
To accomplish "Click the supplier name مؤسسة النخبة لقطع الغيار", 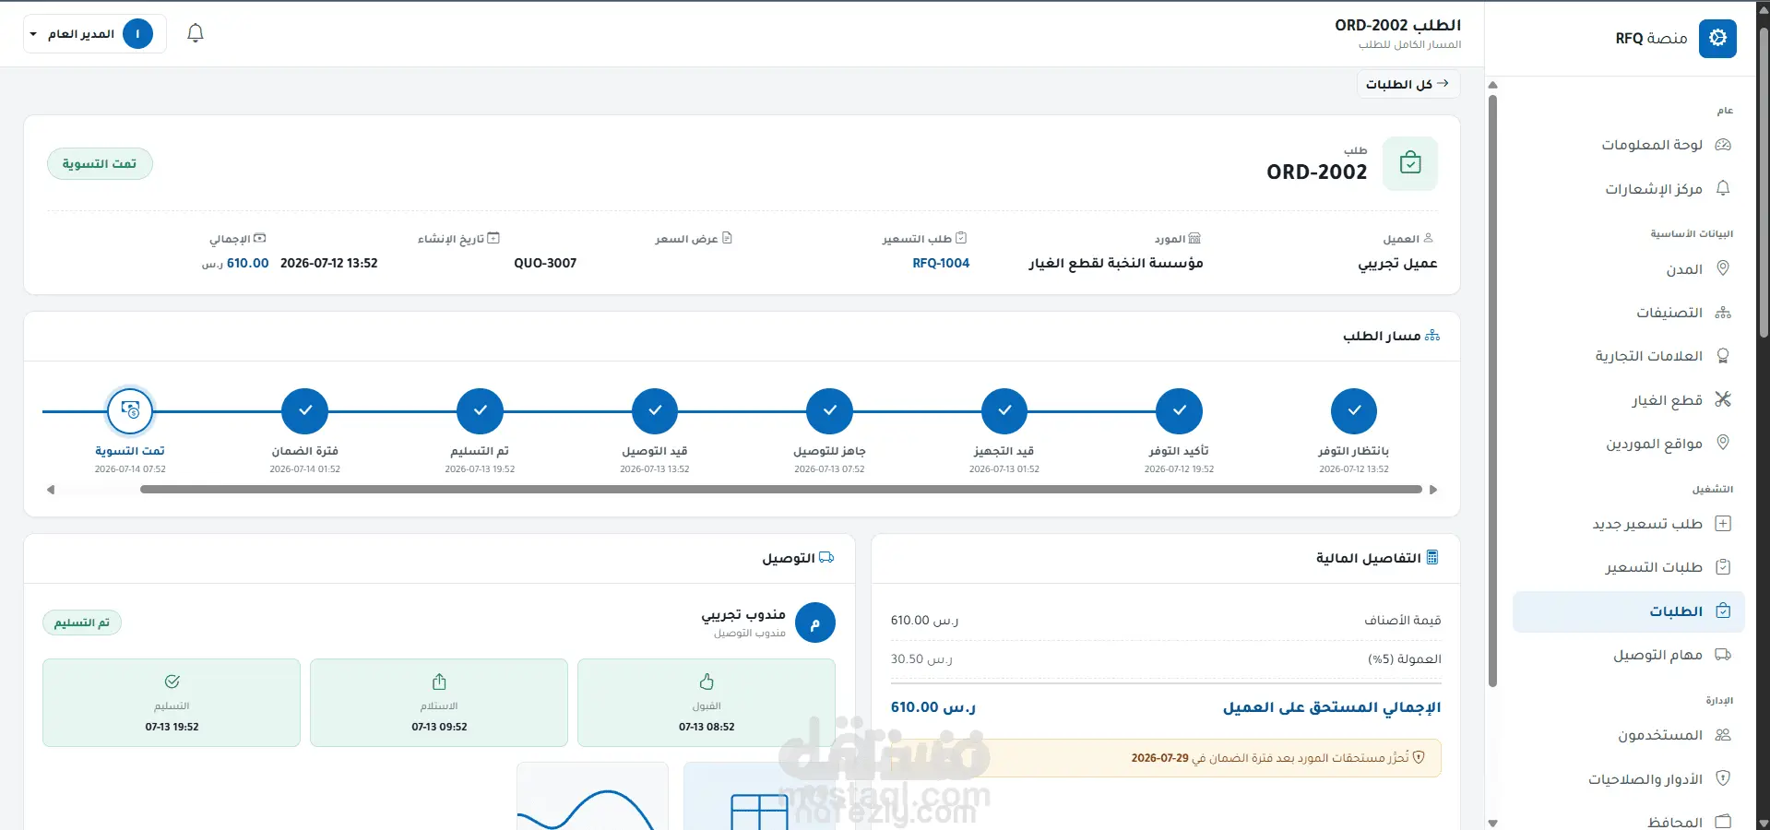I will tap(1115, 263).
